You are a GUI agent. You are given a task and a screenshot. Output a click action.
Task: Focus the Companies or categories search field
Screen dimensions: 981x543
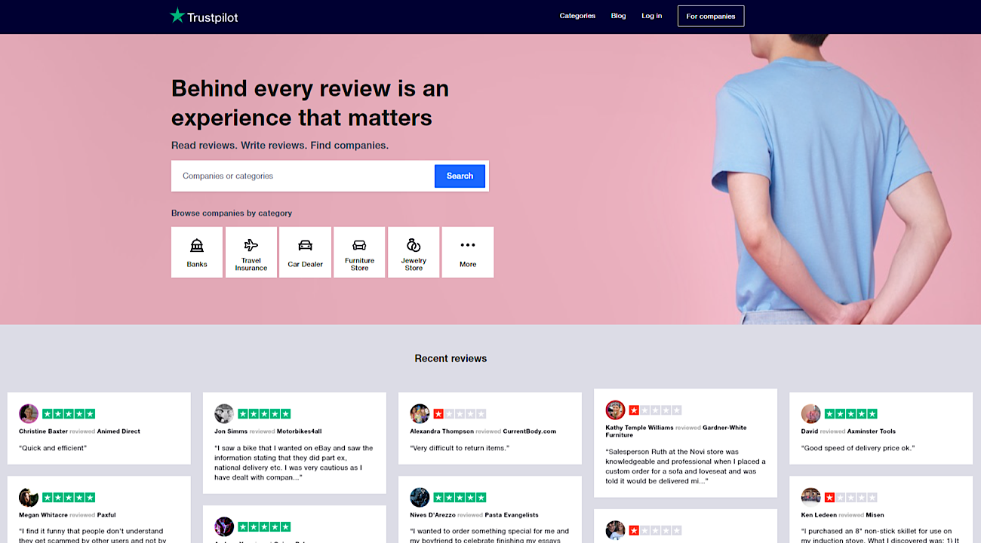303,176
